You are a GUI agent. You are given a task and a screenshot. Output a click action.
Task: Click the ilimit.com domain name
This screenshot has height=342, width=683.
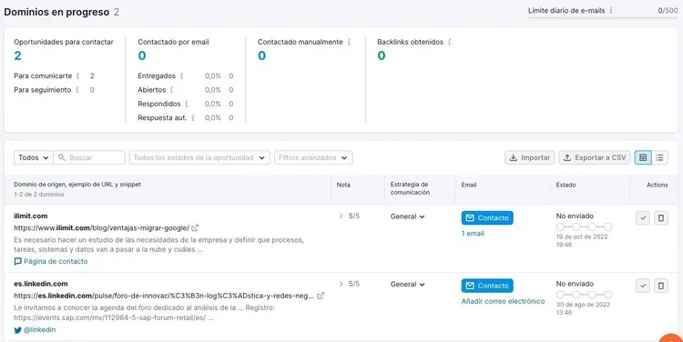coord(30,216)
